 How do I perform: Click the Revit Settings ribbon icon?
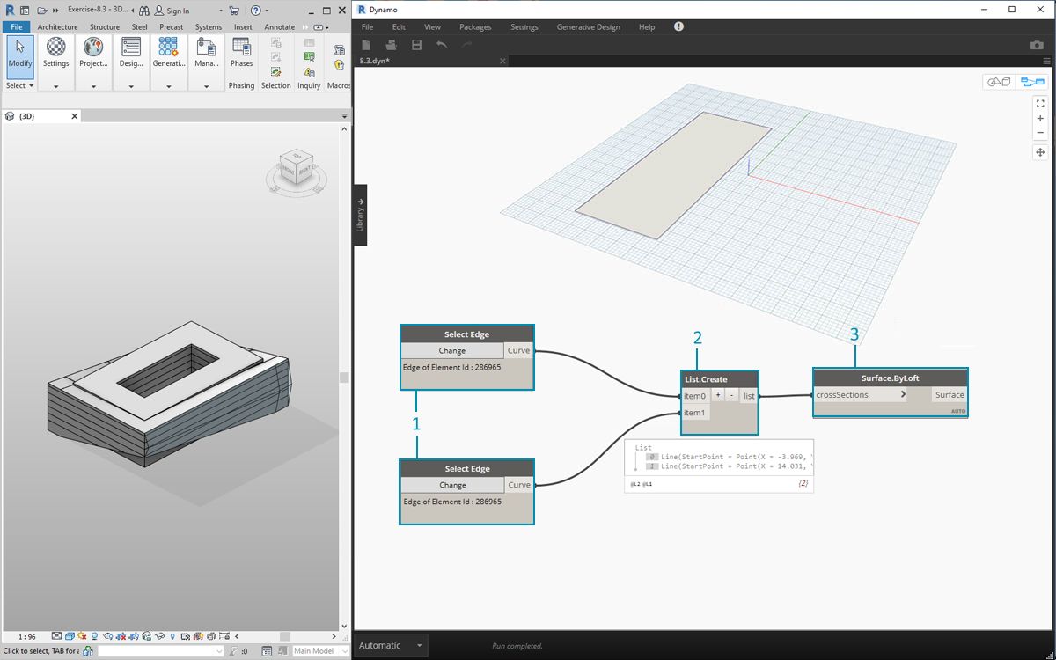(x=55, y=52)
